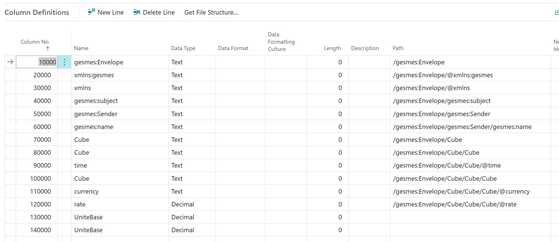Open the Column Definitions section heading
The height and width of the screenshot is (242, 559).
click(37, 12)
